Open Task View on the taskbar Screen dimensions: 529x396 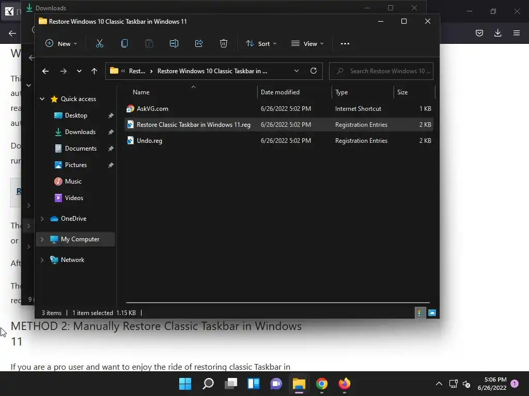(x=231, y=384)
